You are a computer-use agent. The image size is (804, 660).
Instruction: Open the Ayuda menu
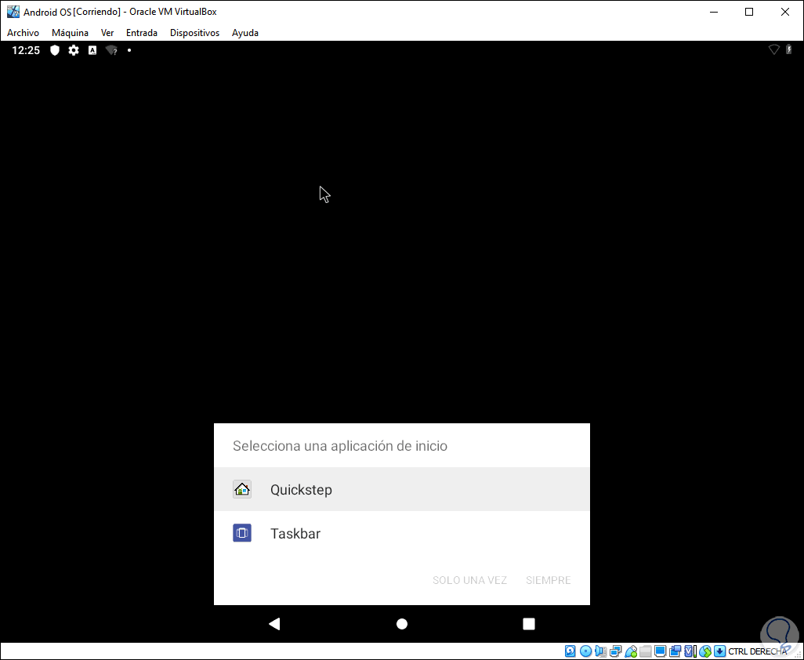tap(245, 33)
